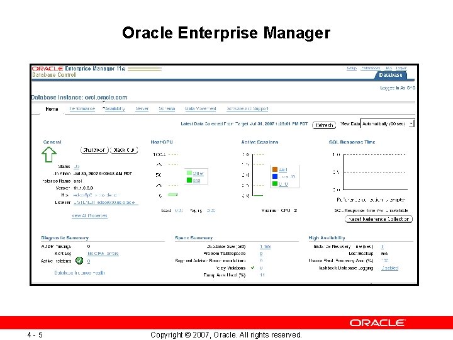Click the Status Up link
The width and height of the screenshot is (453, 340).
tap(76, 166)
